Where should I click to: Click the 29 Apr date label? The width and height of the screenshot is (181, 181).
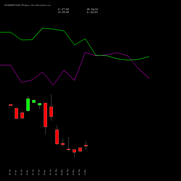pos(45,172)
